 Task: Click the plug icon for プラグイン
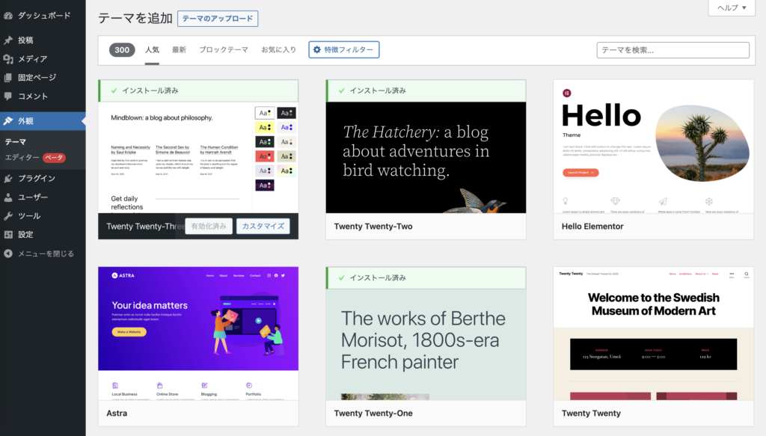pyautogui.click(x=7, y=179)
